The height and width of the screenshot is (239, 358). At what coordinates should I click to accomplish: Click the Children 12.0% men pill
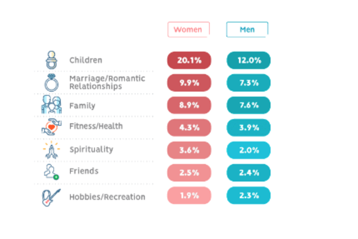tap(248, 60)
